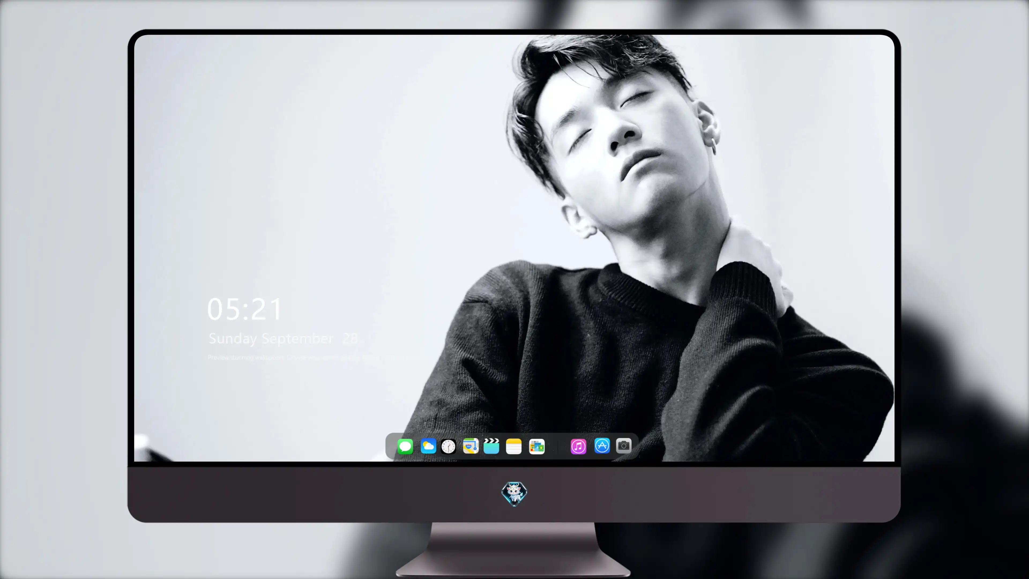The width and height of the screenshot is (1029, 579).
Task: Open the Weather app in the dock
Action: click(x=428, y=446)
